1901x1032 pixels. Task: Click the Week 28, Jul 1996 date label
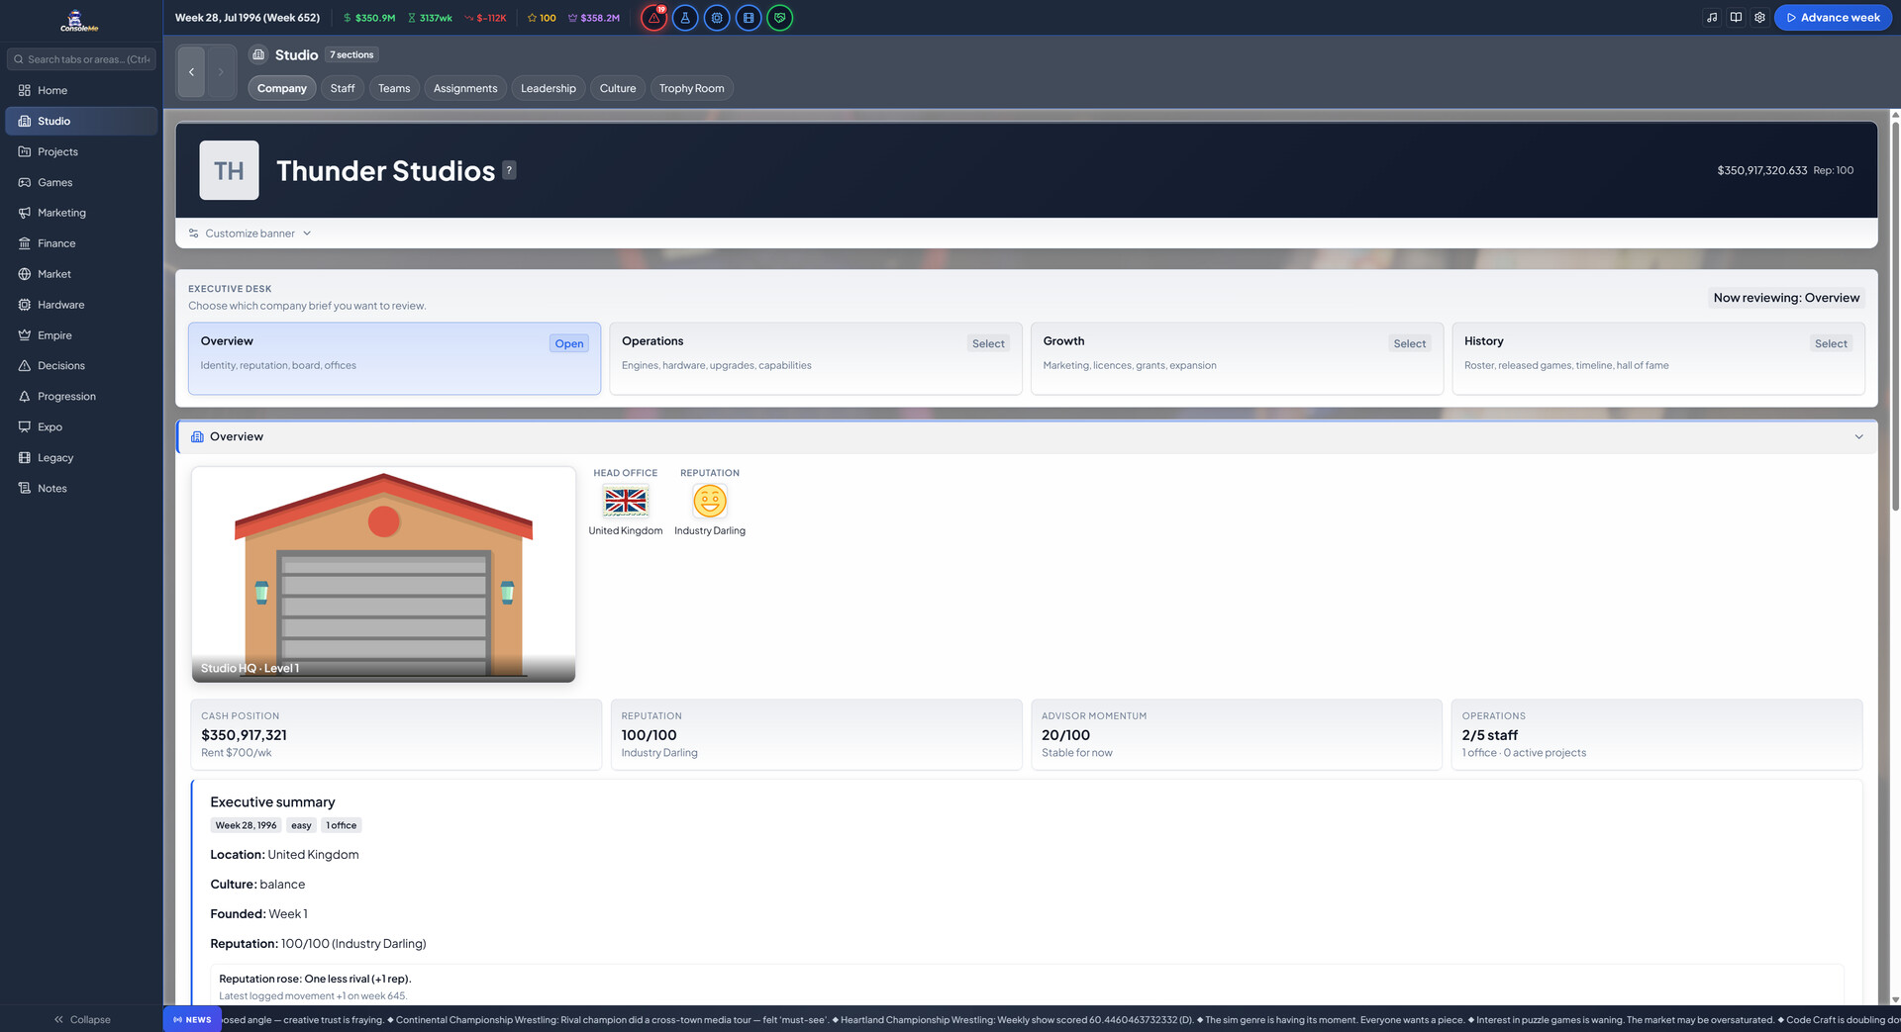pos(248,18)
